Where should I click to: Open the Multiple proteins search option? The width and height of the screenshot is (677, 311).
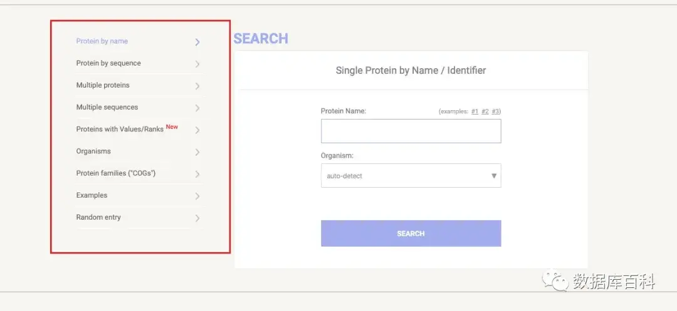pyautogui.click(x=103, y=85)
